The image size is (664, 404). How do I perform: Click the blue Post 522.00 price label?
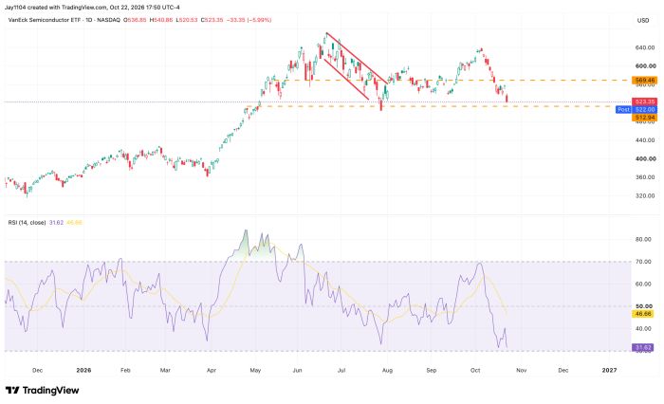(636, 109)
